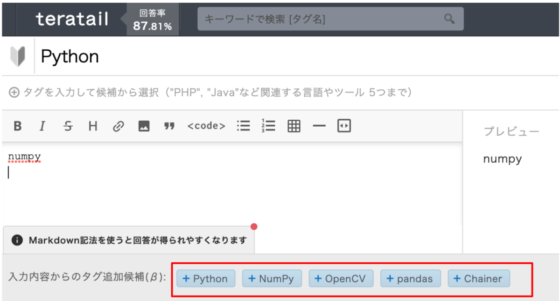
Task: Add the pandas tag suggestion
Action: pyautogui.click(x=411, y=279)
